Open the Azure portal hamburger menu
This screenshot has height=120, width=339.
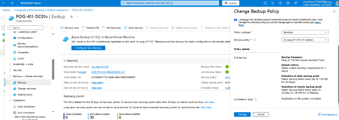coord(12,3)
